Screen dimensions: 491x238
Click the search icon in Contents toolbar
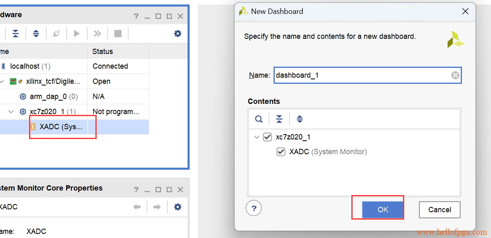click(x=259, y=119)
